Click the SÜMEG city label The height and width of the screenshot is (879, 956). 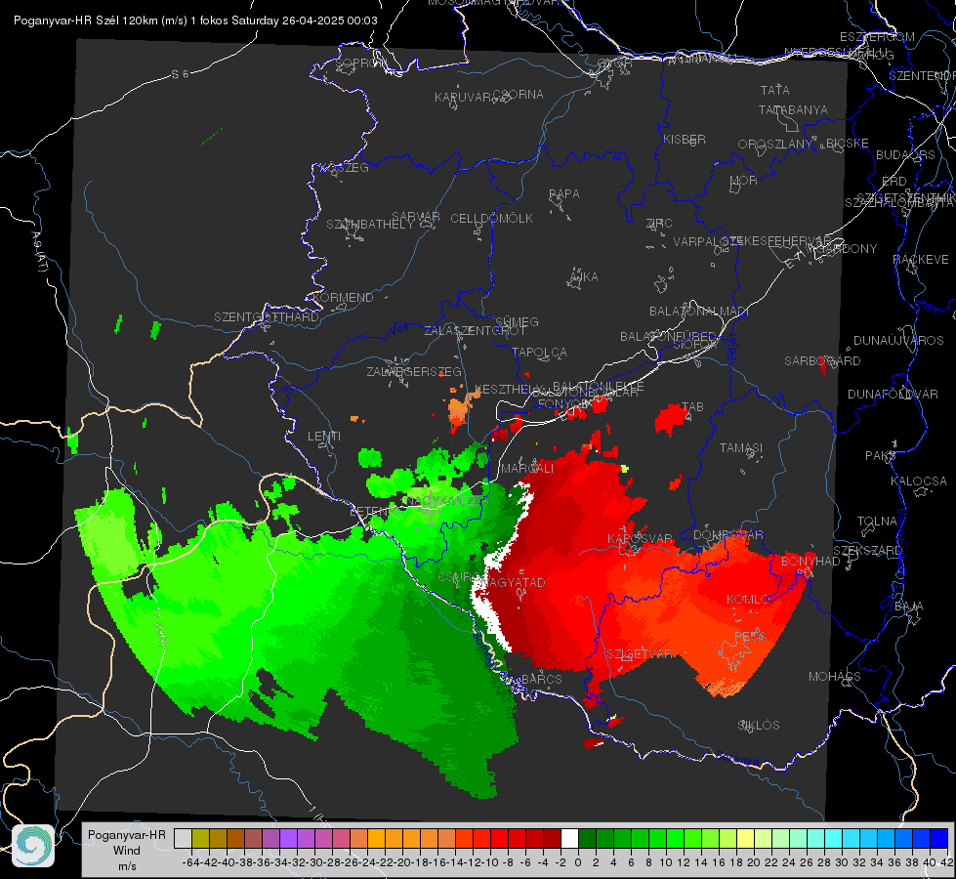pyautogui.click(x=517, y=321)
